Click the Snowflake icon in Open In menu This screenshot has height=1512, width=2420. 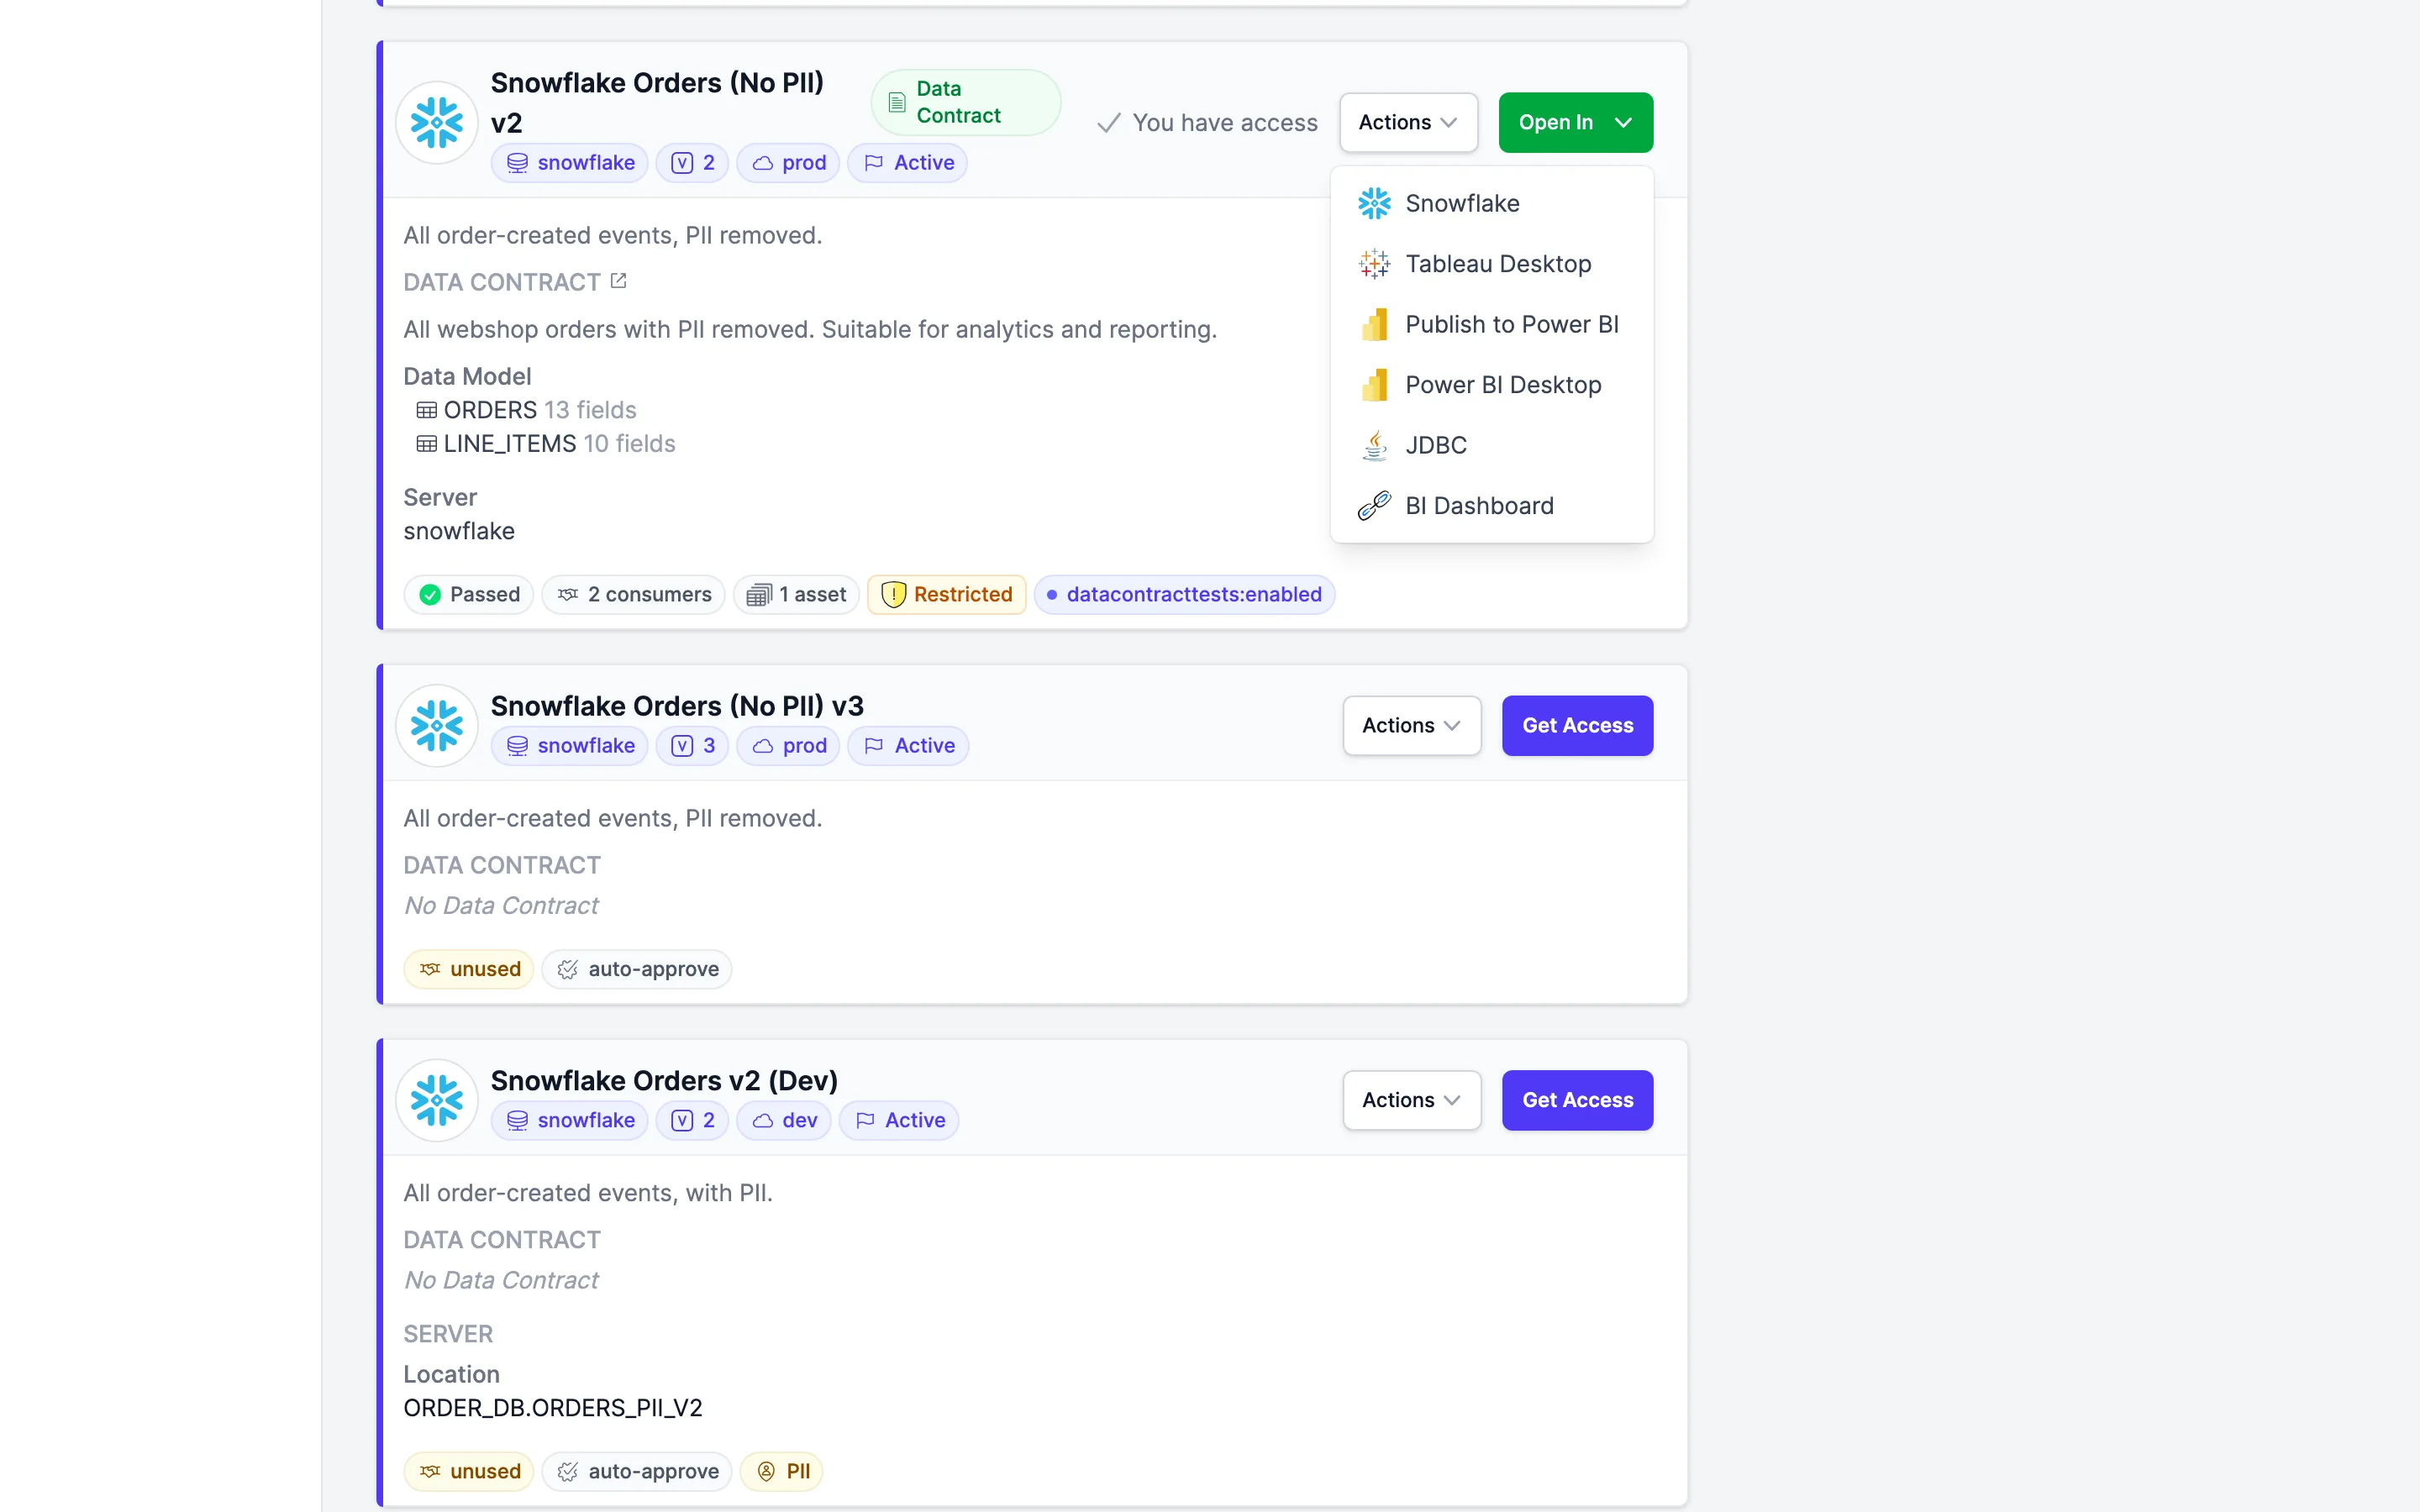(x=1374, y=203)
